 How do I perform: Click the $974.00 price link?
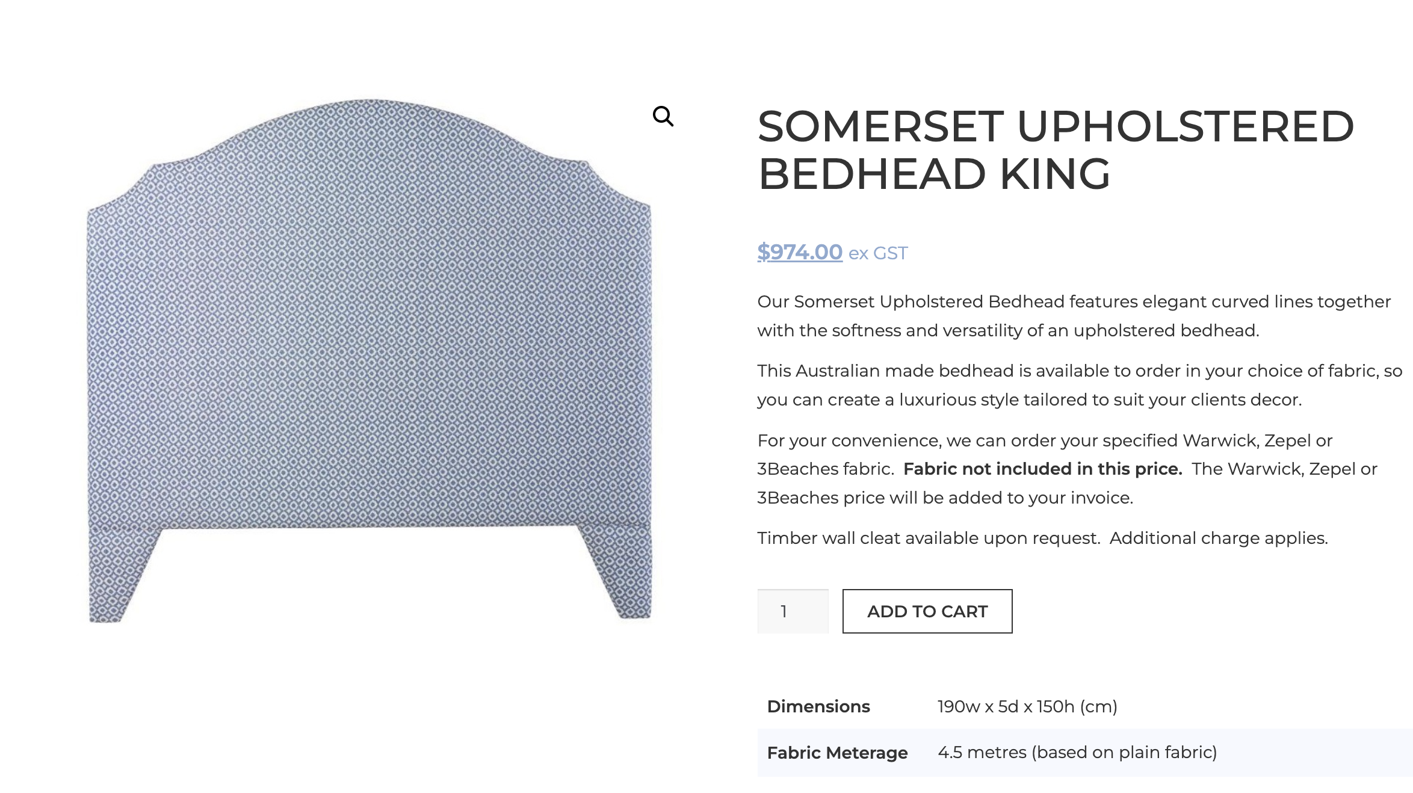point(799,252)
